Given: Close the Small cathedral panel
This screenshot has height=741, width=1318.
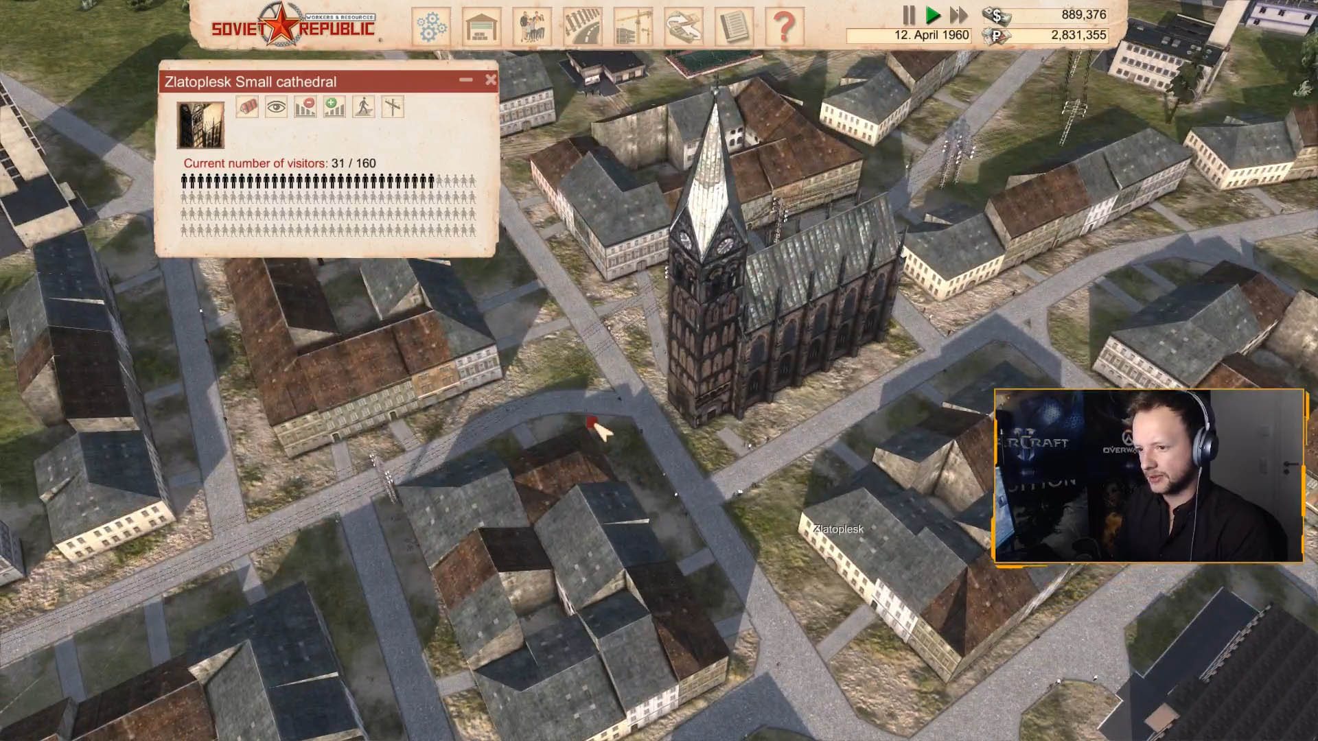Looking at the screenshot, I should click(490, 80).
